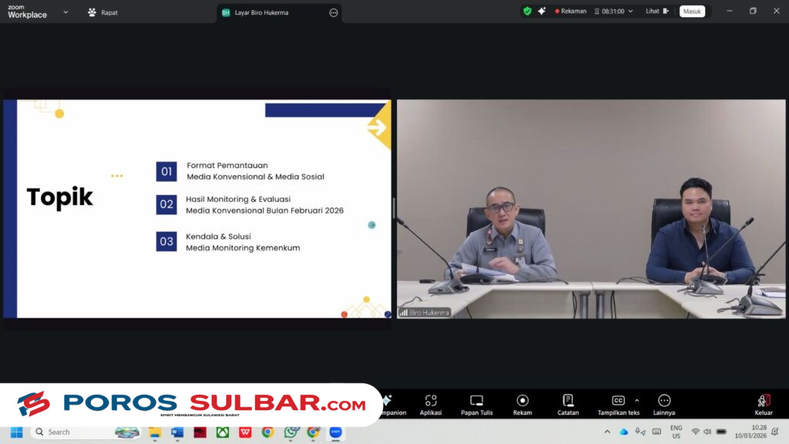Open options for Layar Biro Hukerma share

click(334, 13)
